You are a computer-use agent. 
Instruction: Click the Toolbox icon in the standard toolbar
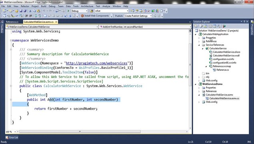click(x=149, y=11)
